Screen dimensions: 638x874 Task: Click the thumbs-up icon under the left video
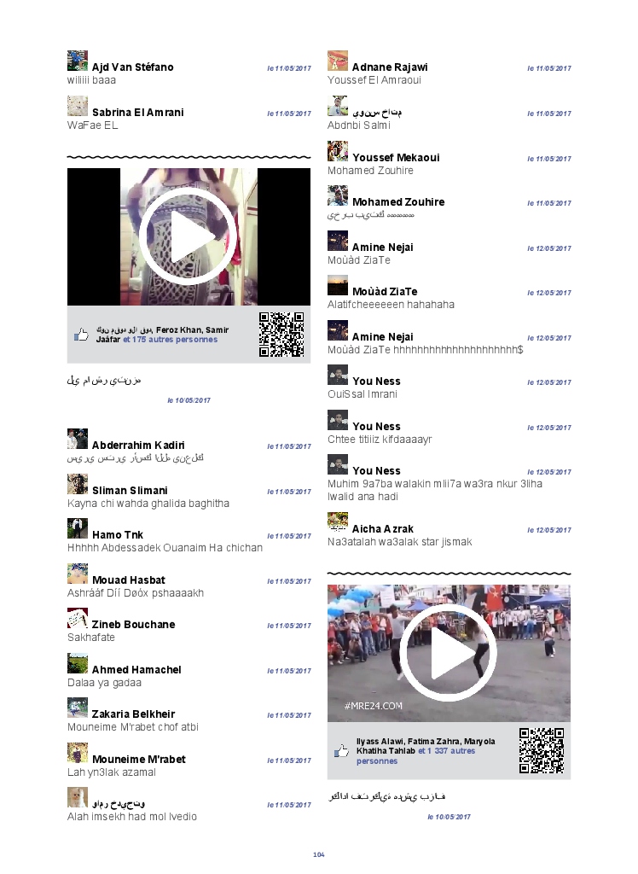pos(82,335)
